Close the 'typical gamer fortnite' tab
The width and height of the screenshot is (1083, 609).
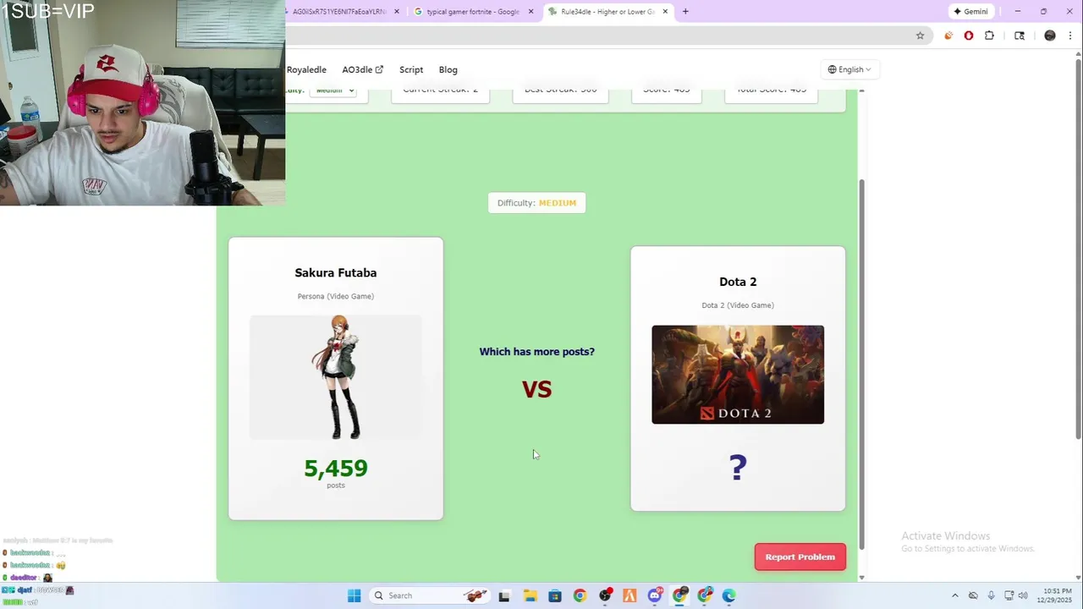click(x=531, y=12)
